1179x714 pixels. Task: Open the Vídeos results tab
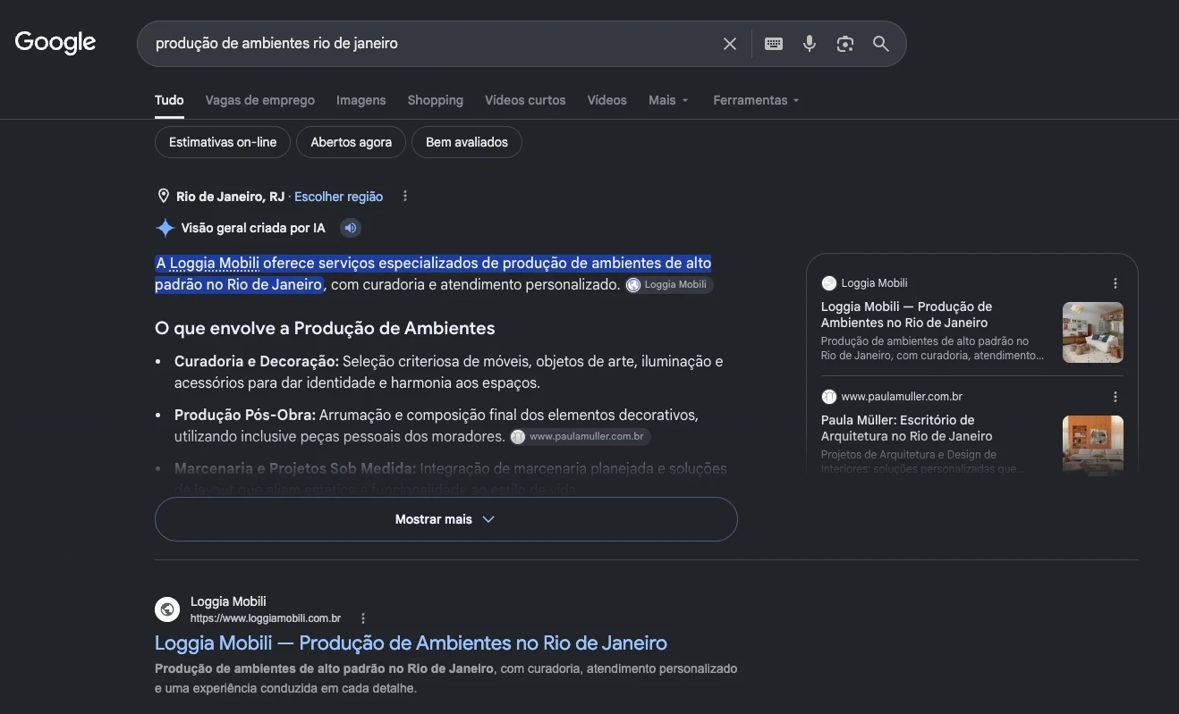tap(607, 100)
